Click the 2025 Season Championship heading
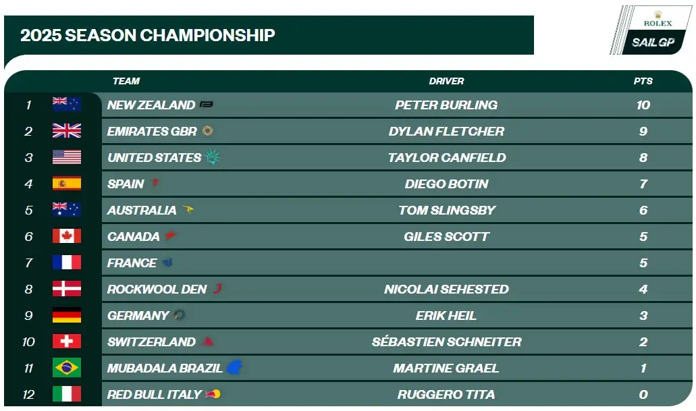The width and height of the screenshot is (696, 411). pyautogui.click(x=148, y=35)
